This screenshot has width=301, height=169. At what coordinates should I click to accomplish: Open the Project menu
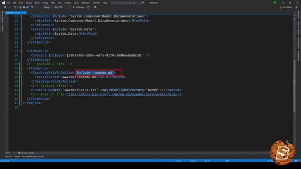point(29,3)
